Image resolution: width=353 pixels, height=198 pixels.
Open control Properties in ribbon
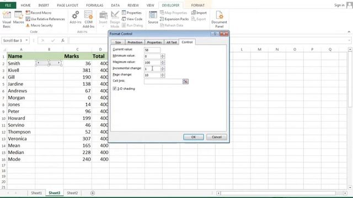(x=132, y=13)
